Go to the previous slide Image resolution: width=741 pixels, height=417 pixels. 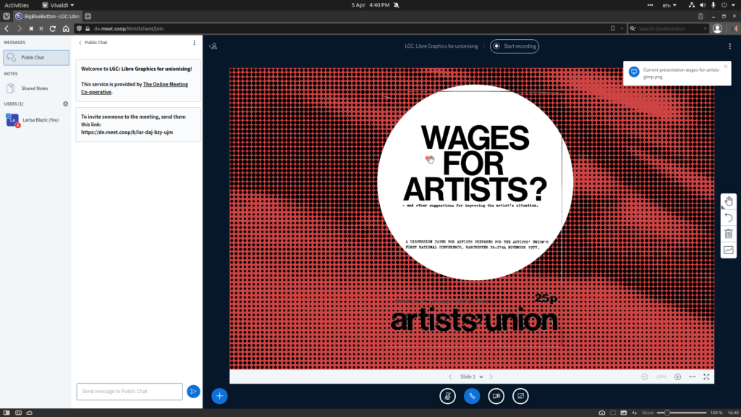tap(450, 376)
